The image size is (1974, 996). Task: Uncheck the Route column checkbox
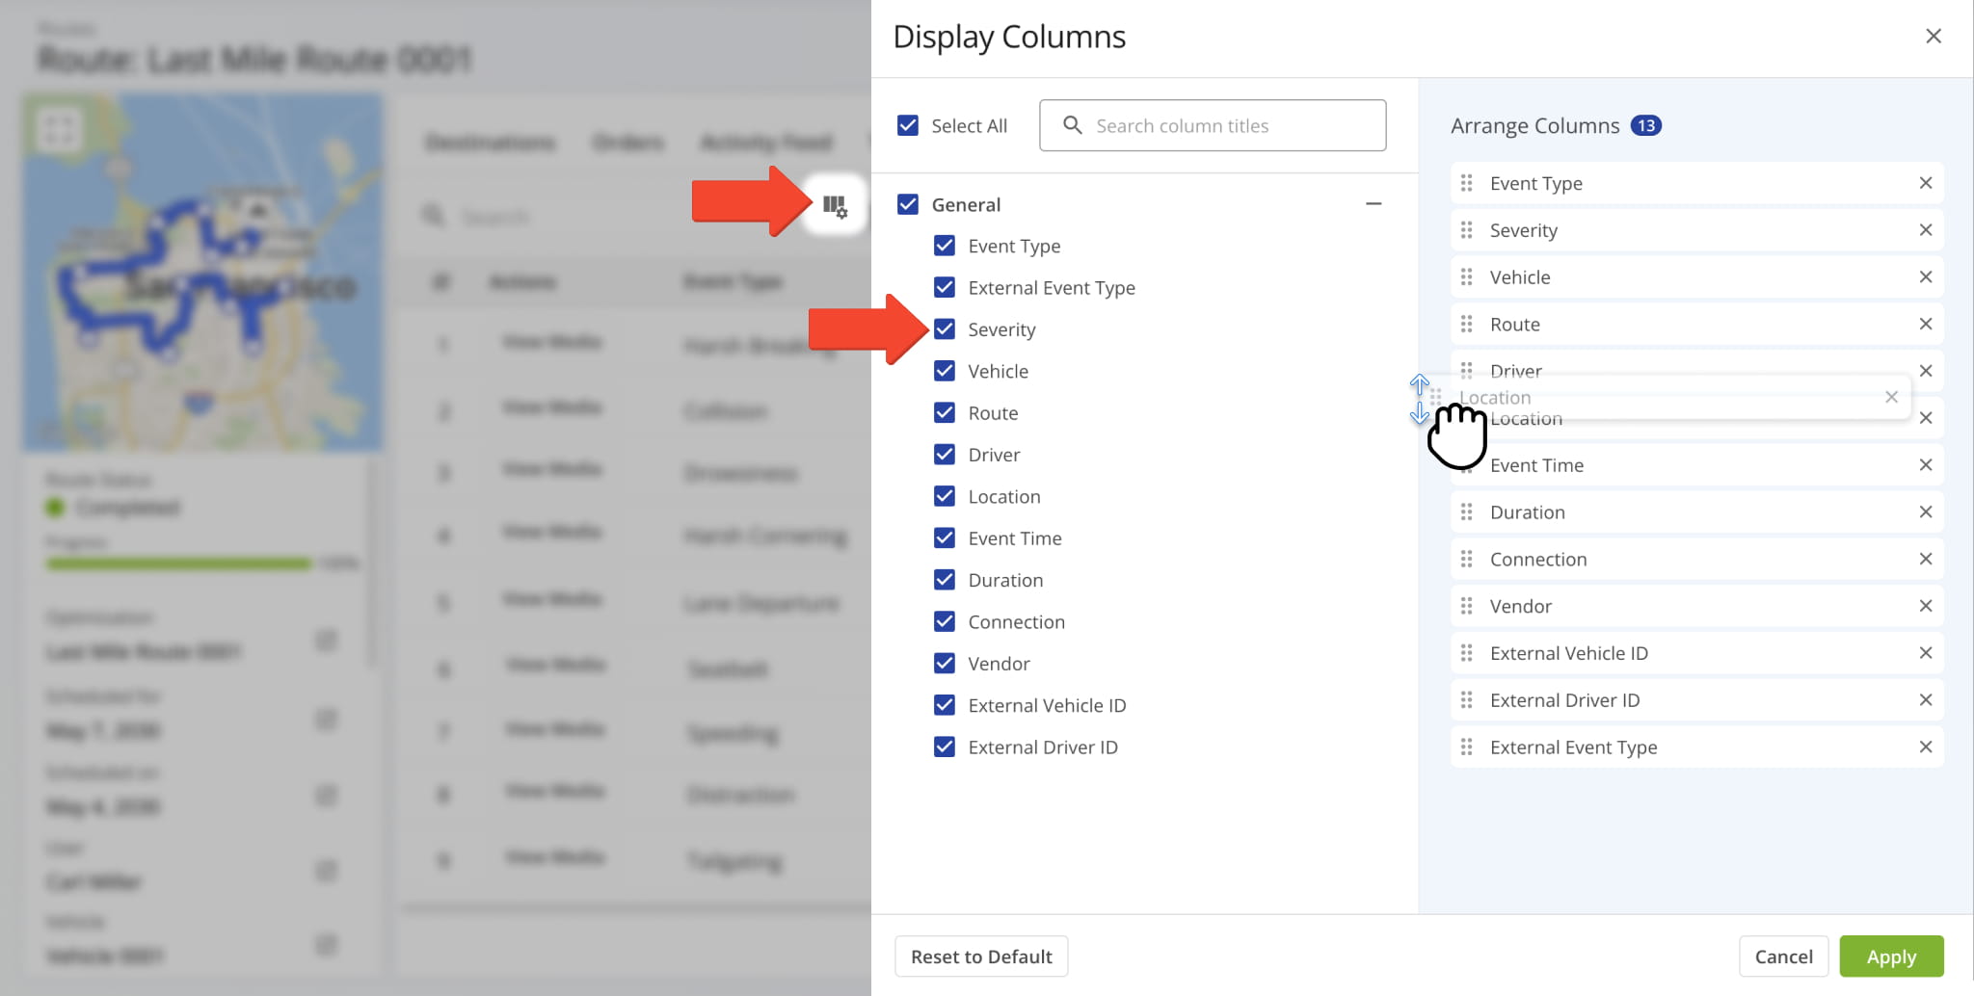(945, 412)
